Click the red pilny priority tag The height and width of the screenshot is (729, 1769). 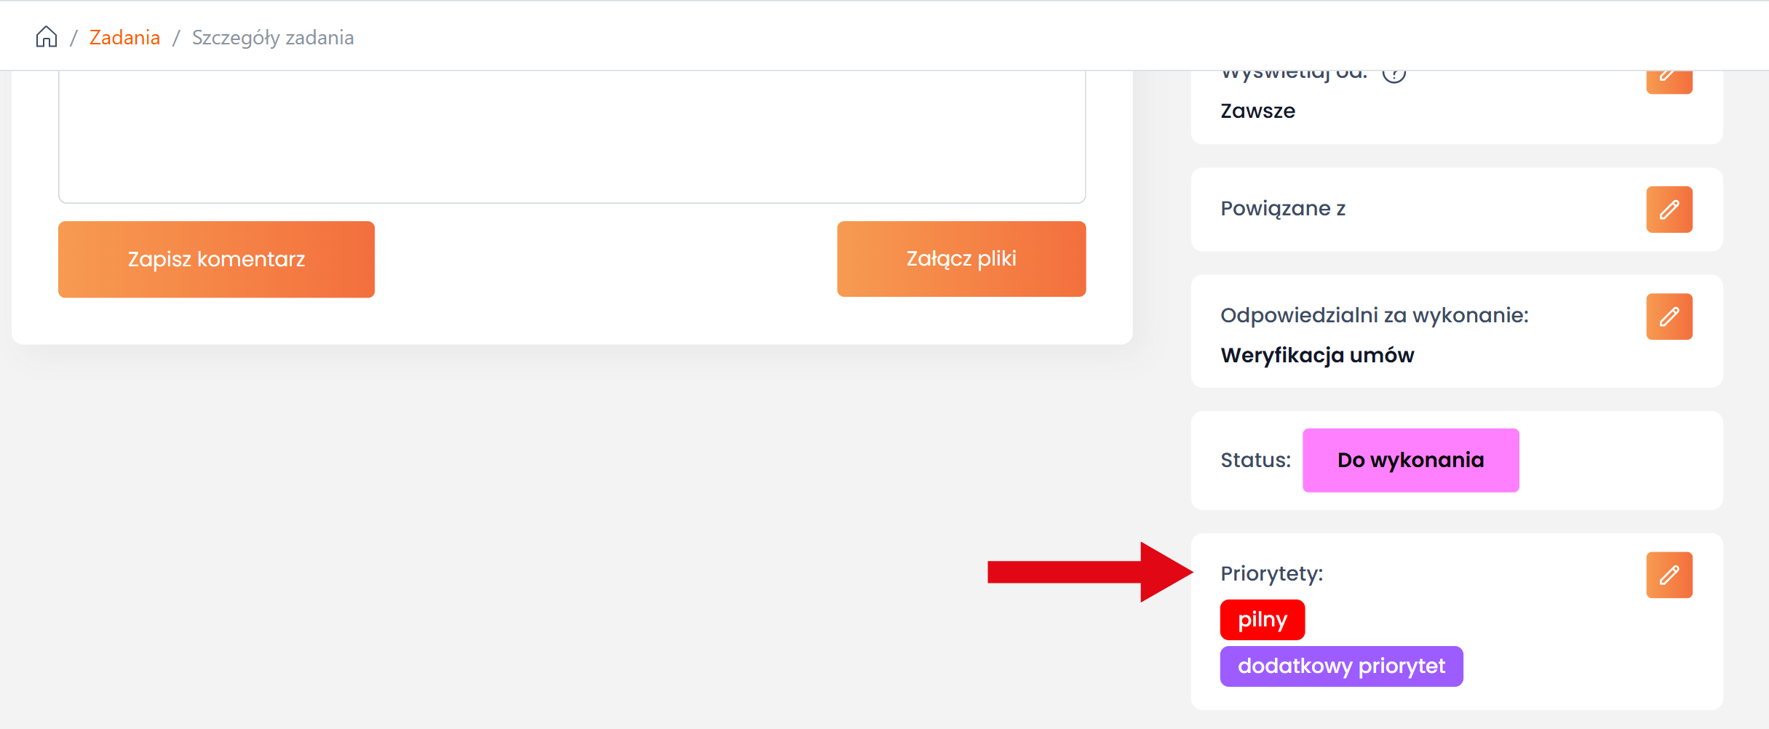tap(1262, 620)
